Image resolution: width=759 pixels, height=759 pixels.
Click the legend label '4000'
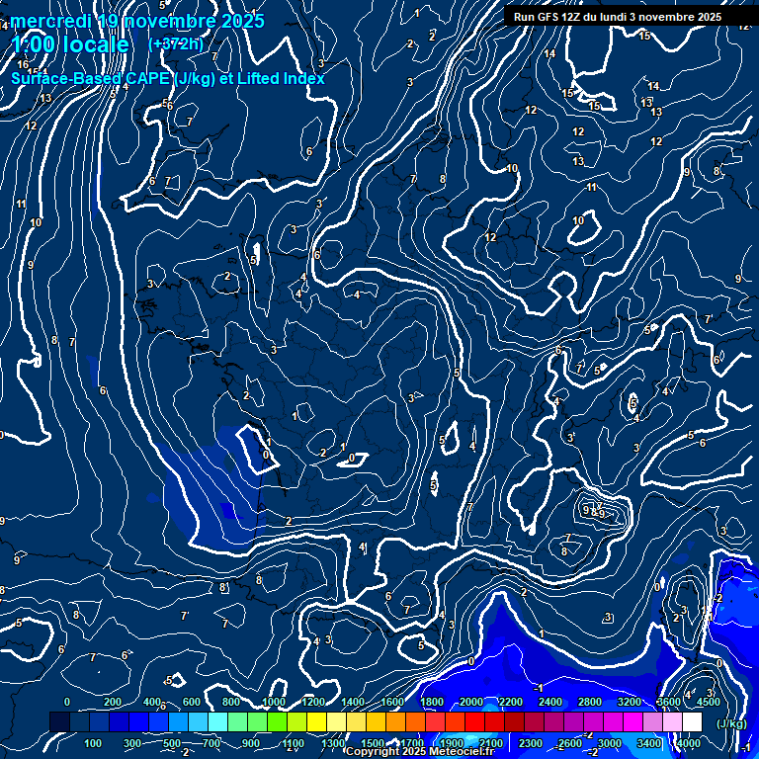688,743
